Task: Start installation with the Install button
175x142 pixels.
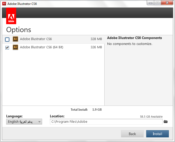Action: point(157,134)
